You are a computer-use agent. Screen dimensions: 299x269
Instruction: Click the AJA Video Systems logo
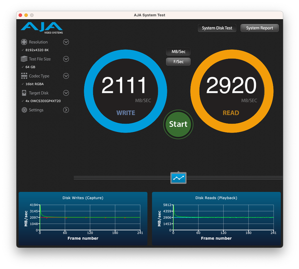(x=42, y=28)
